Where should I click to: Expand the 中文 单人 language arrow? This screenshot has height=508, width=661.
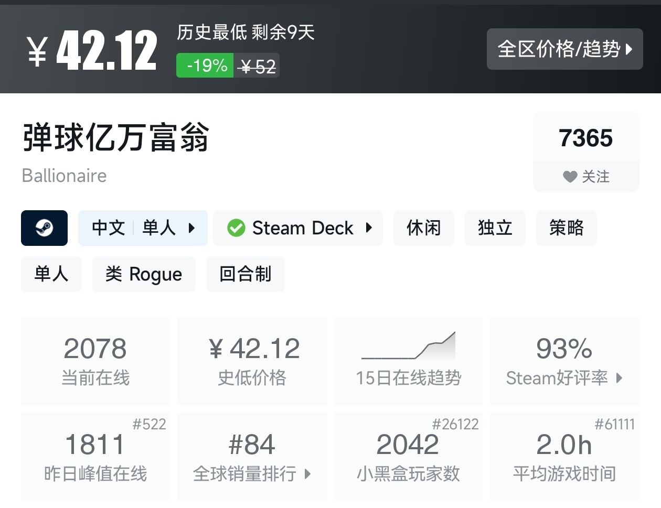[x=191, y=228]
